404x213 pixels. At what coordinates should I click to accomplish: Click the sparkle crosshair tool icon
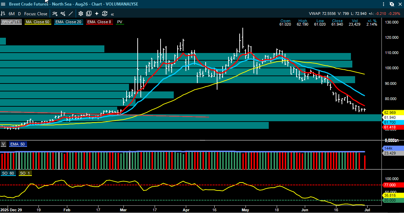pyautogui.click(x=97, y=14)
